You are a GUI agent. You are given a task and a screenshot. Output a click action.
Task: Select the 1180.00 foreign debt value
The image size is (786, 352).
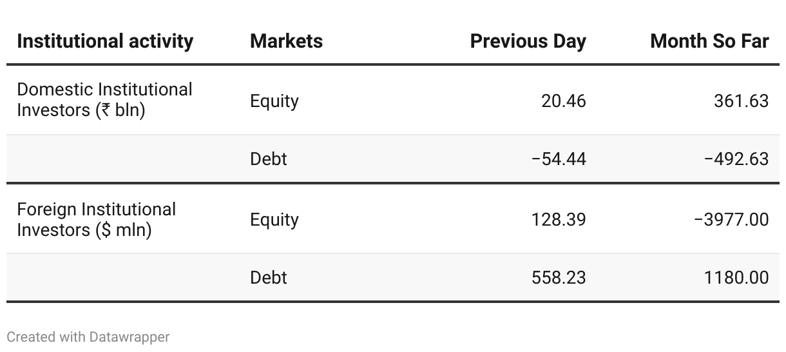tap(736, 277)
